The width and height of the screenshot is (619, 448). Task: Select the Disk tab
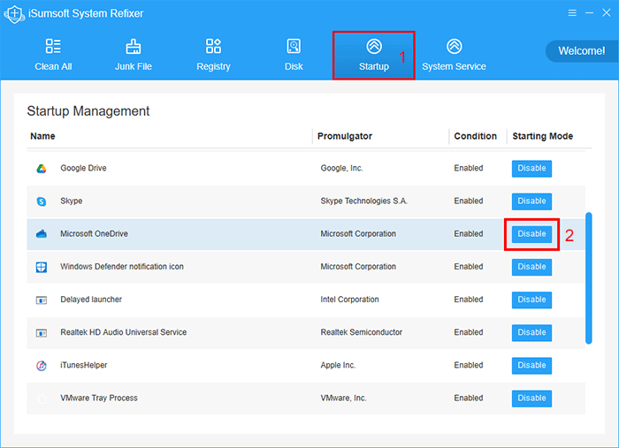[294, 55]
